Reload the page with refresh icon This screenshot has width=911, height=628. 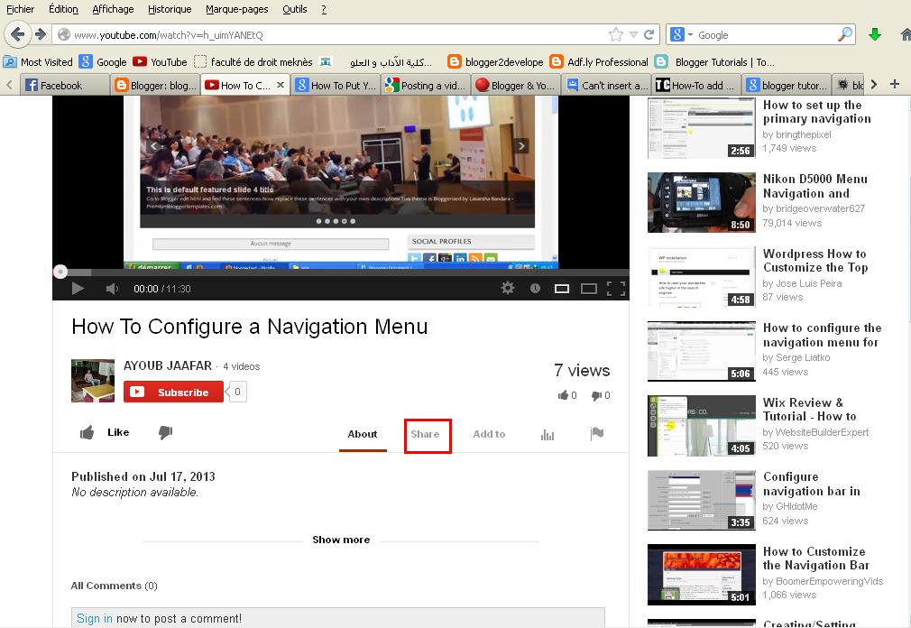649,35
